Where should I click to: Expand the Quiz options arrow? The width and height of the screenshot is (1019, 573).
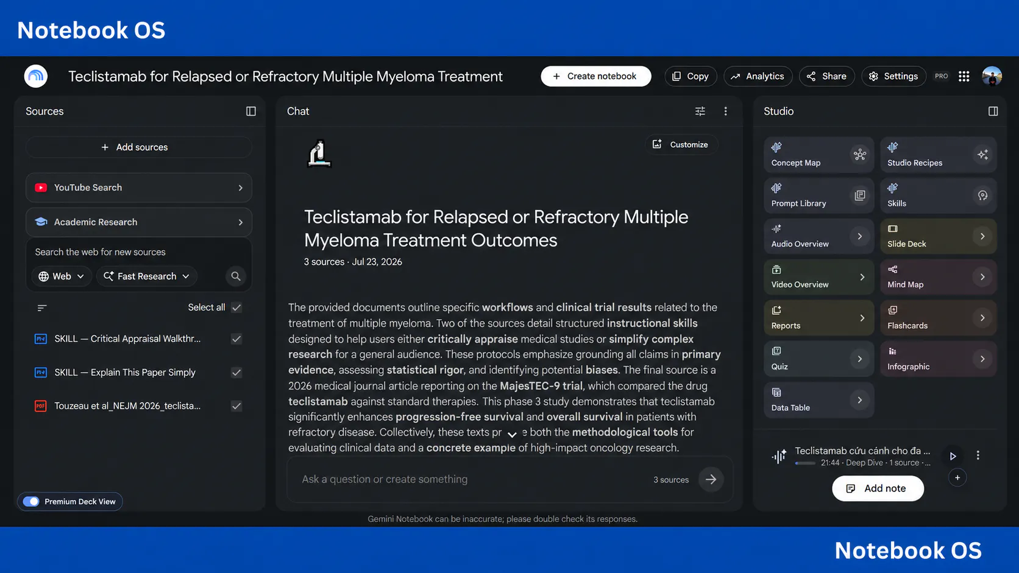click(860, 359)
